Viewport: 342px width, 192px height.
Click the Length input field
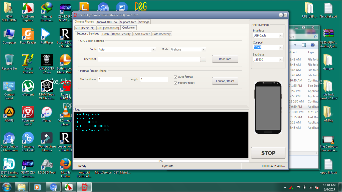[x=154, y=79]
